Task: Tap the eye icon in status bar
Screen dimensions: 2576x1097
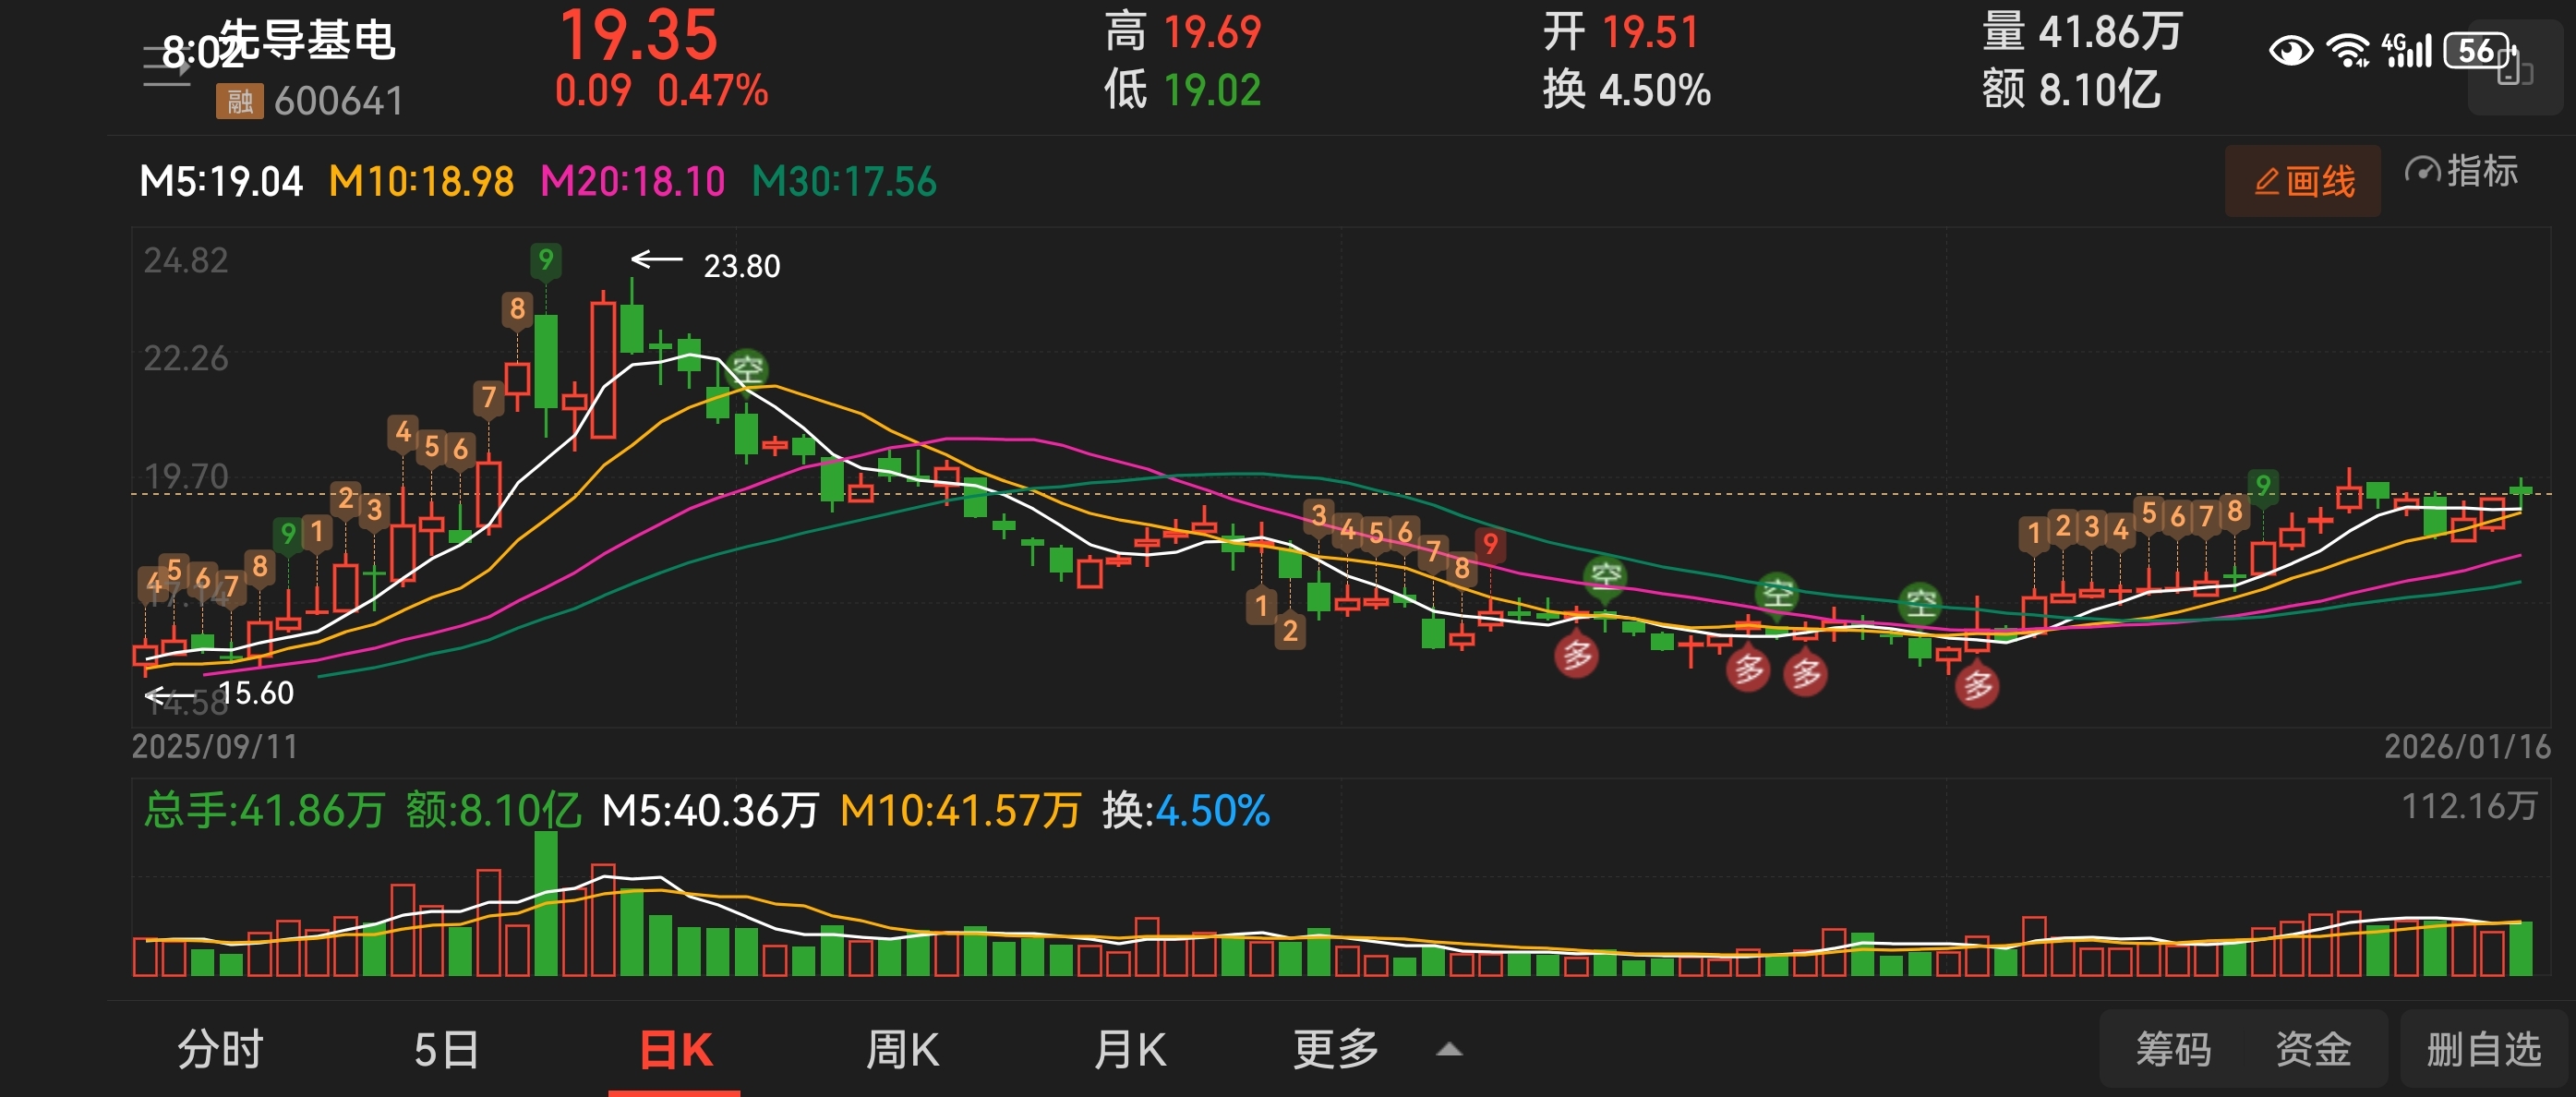Action: [2290, 50]
